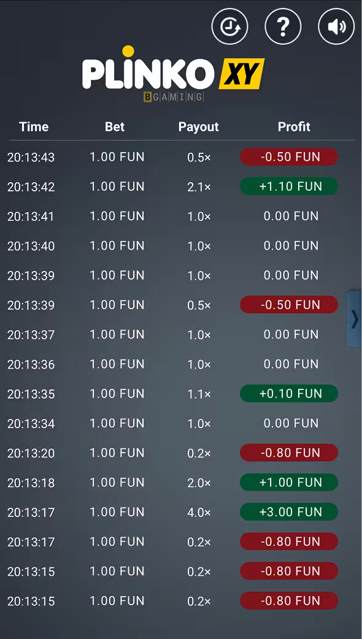
Task: Click -0.50 FUN badge in 20:13:39 row
Action: click(289, 304)
